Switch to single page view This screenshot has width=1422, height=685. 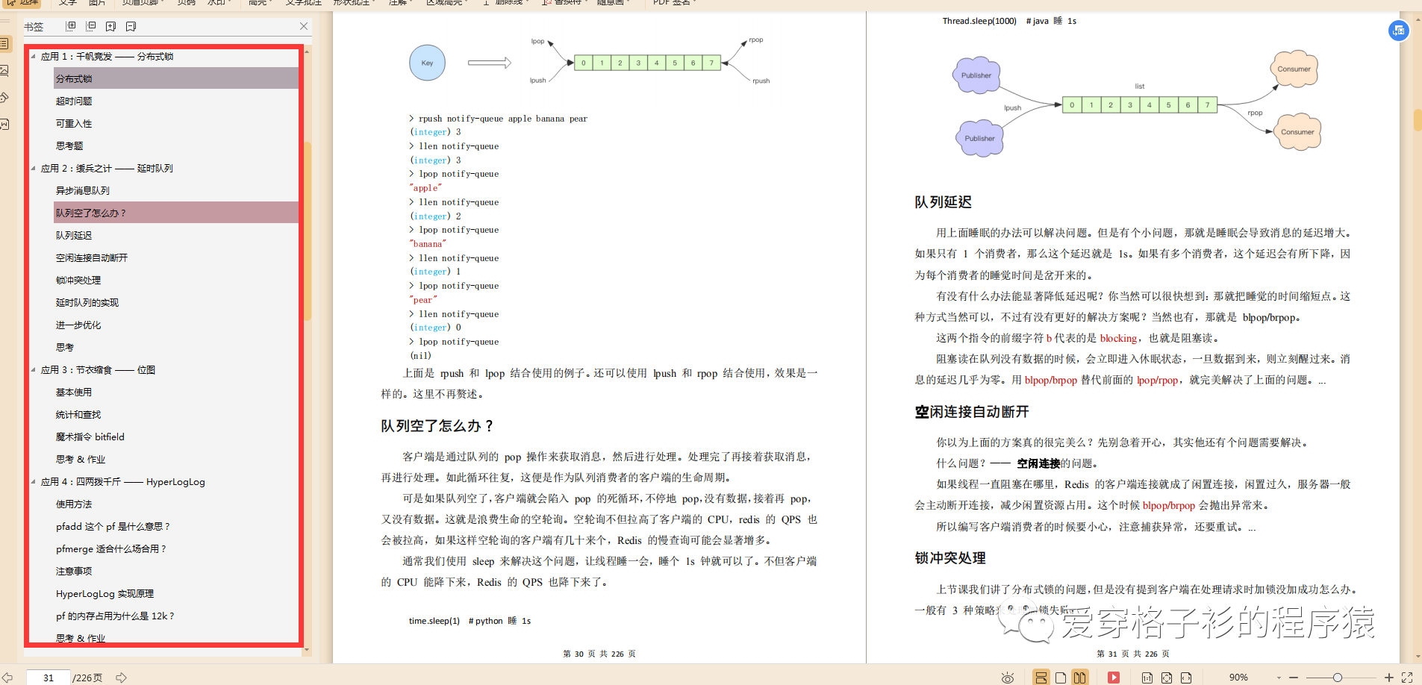[x=1060, y=678]
